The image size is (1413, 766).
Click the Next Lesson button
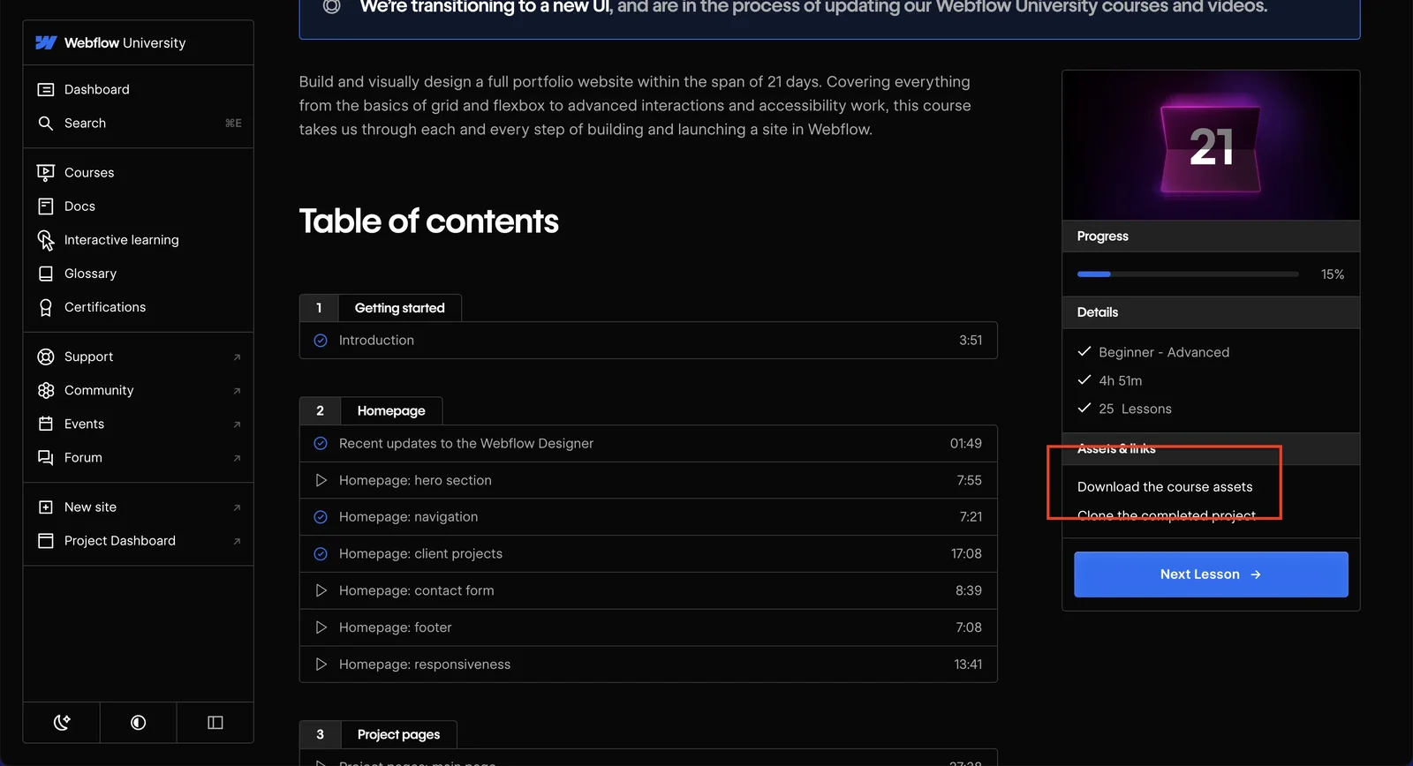pos(1211,574)
